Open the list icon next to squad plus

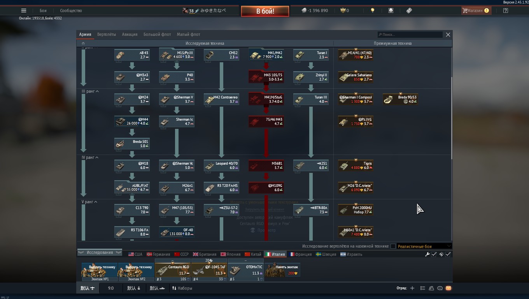coord(422,288)
